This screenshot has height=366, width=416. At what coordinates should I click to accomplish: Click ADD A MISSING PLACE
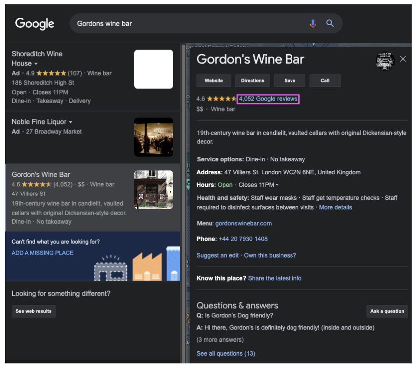coord(43,253)
